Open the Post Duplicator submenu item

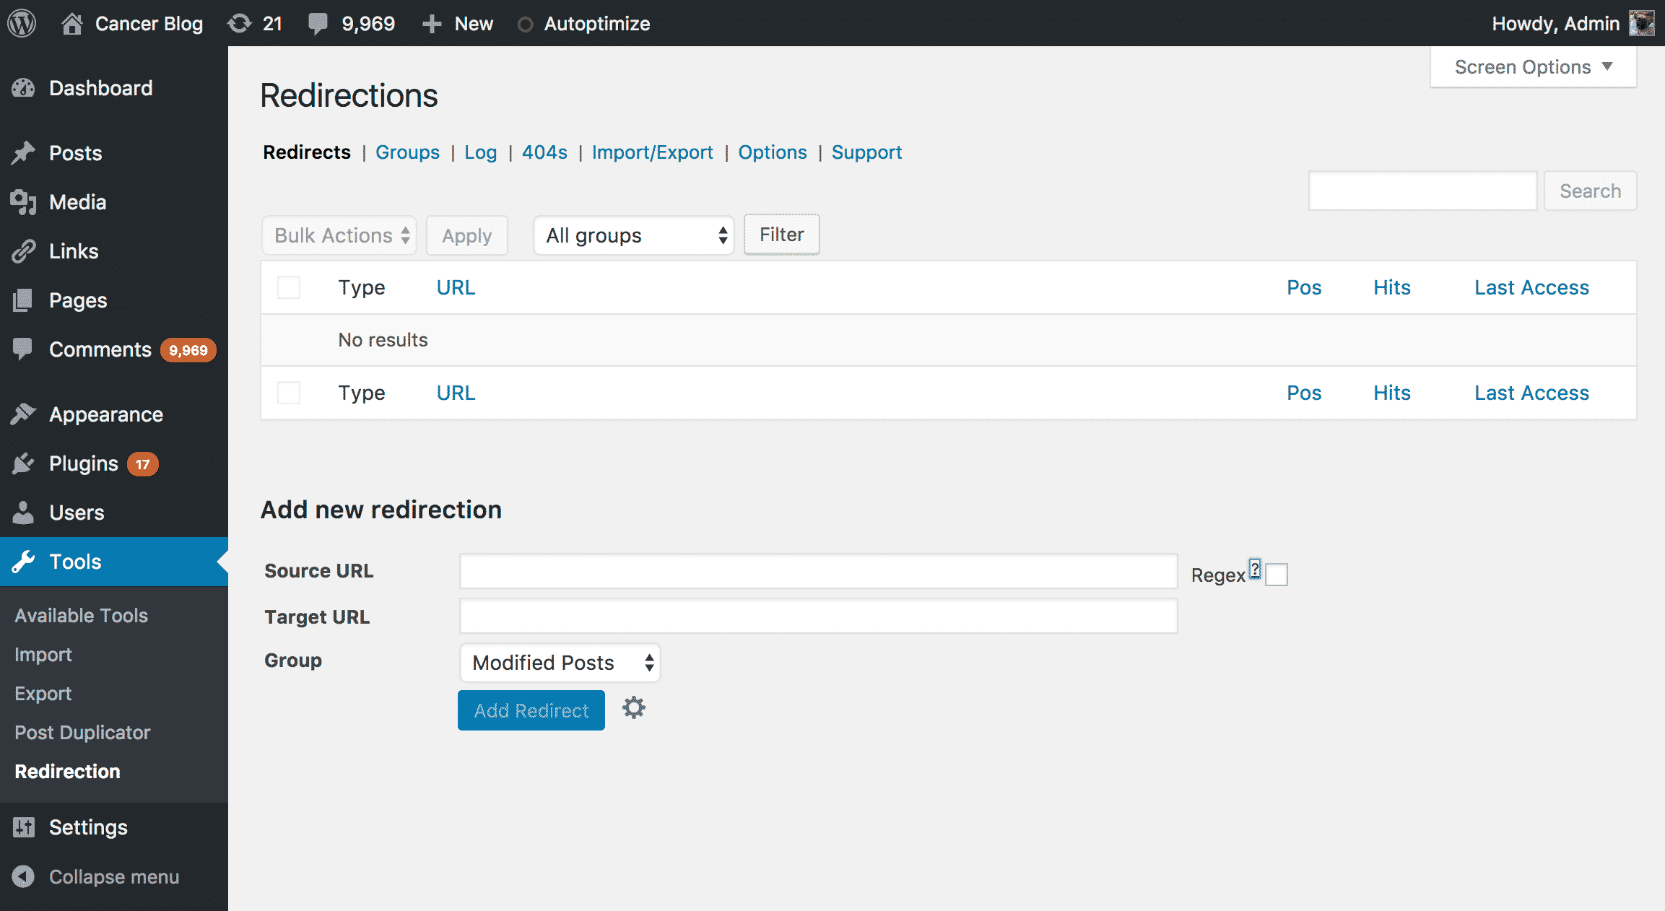click(82, 733)
